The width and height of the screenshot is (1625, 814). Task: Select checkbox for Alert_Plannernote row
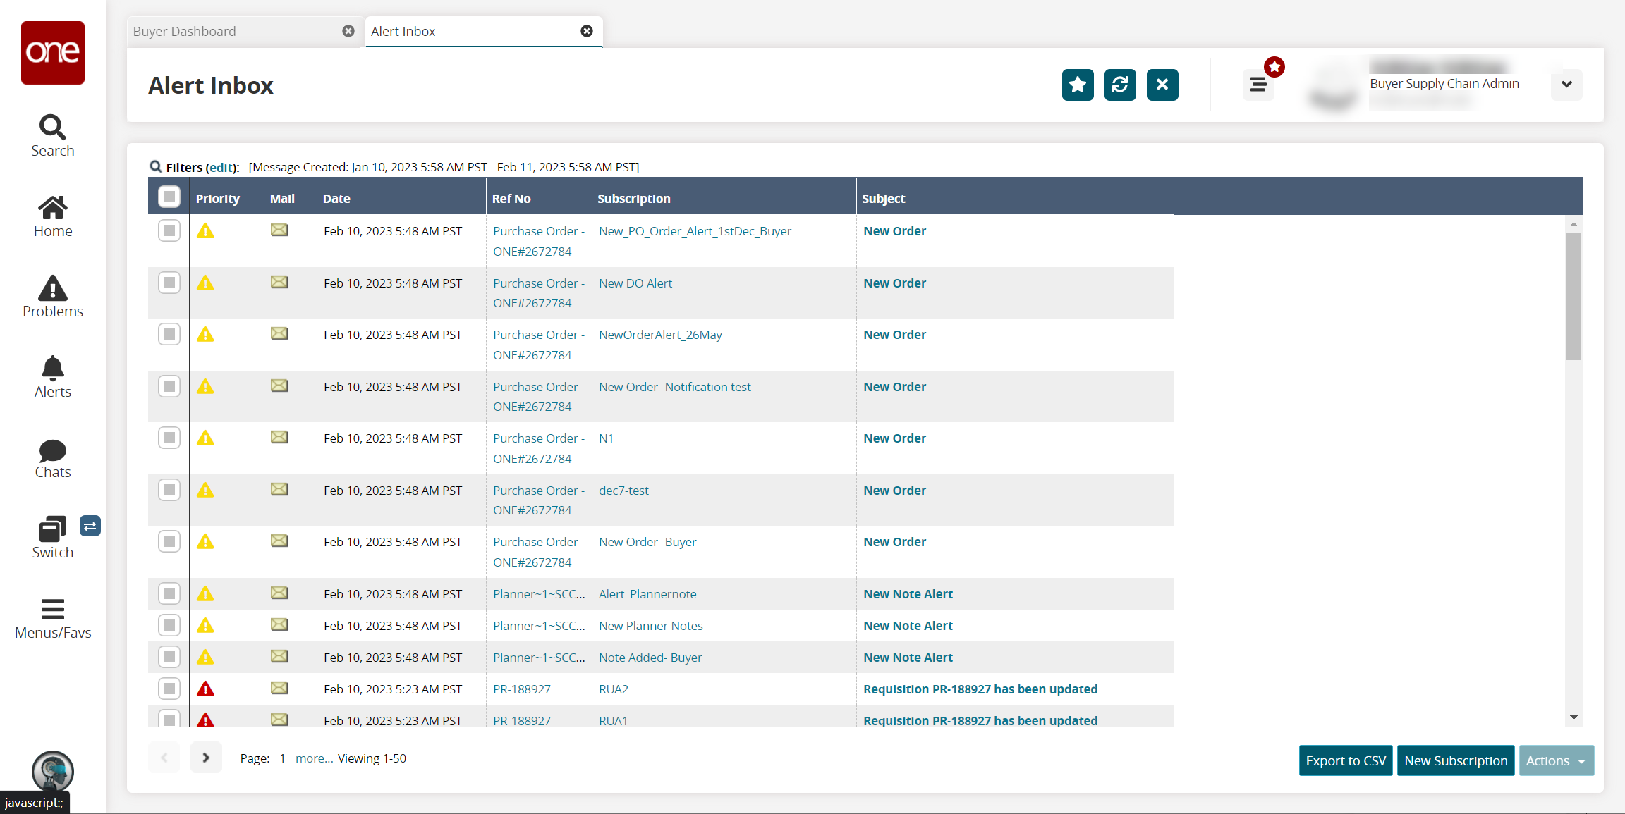pyautogui.click(x=169, y=593)
